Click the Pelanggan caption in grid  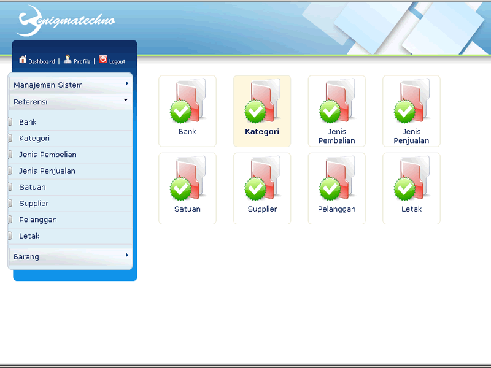pos(336,209)
